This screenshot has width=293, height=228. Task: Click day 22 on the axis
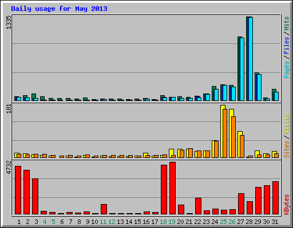(x=197, y=222)
